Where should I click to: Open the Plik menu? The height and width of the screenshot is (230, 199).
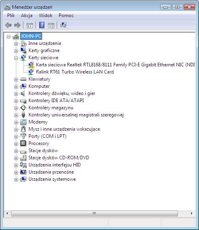tap(11, 15)
